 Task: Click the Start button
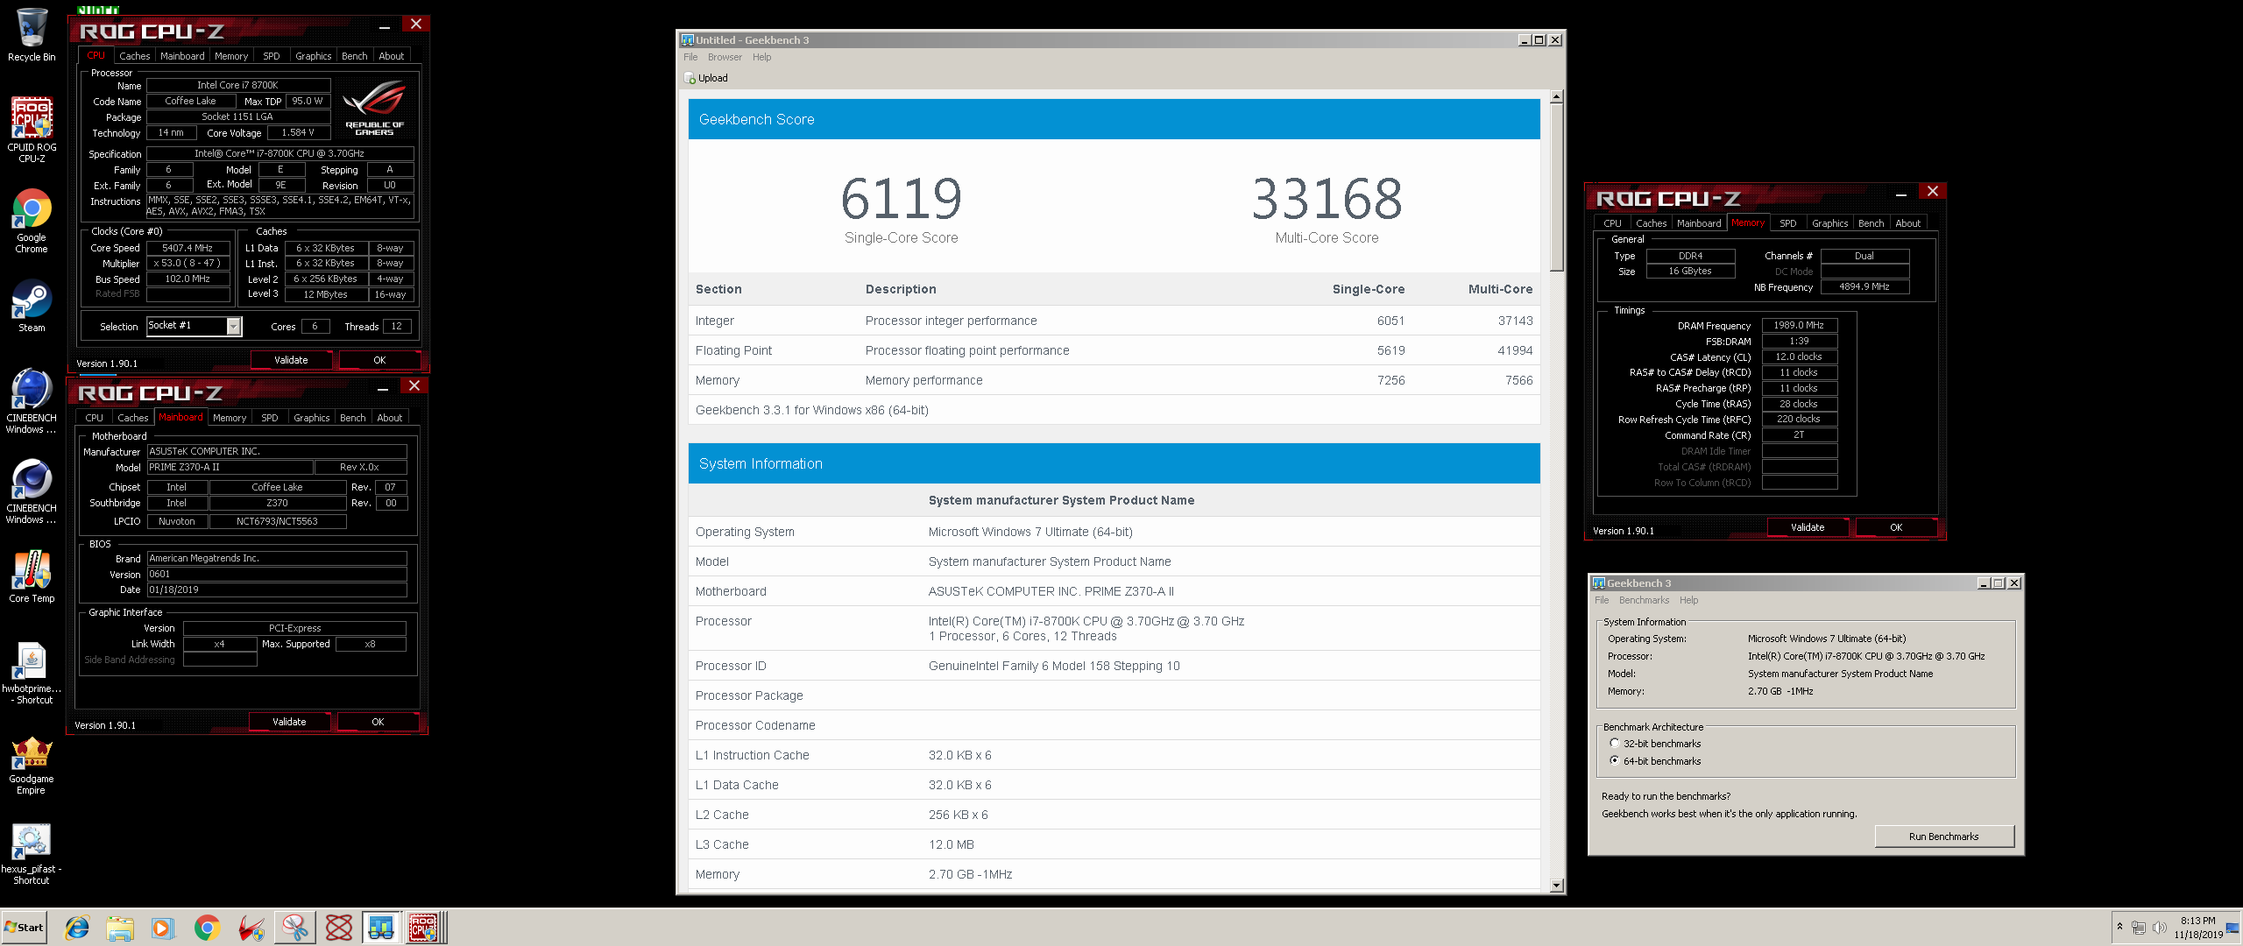[24, 928]
